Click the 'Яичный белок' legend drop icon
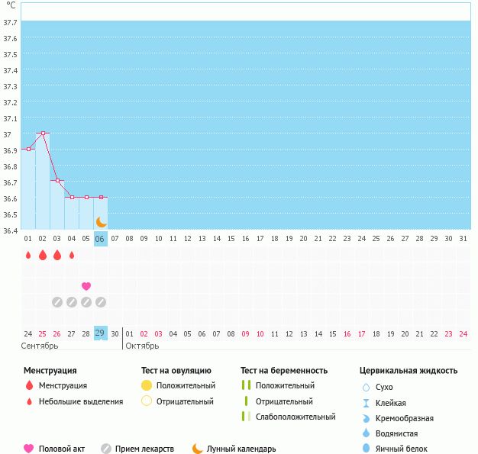The width and height of the screenshot is (478, 454). click(x=365, y=449)
